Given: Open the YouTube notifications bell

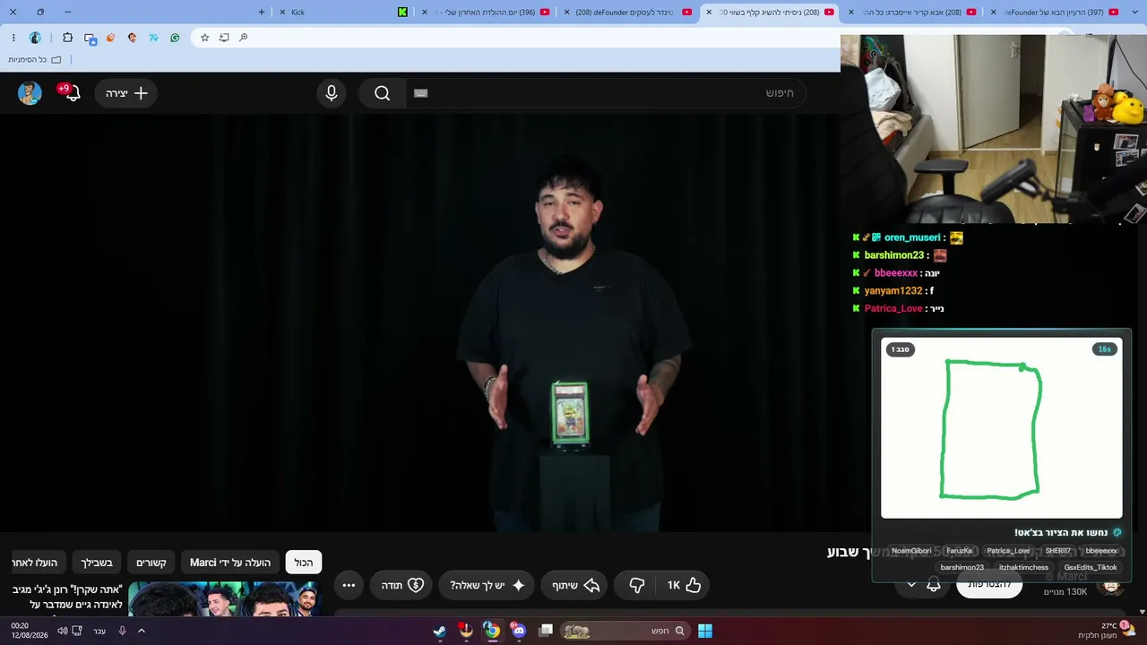Looking at the screenshot, I should [x=73, y=93].
